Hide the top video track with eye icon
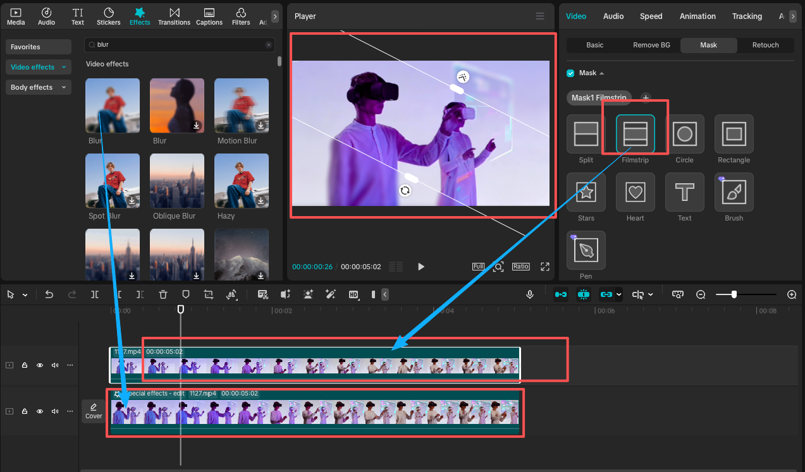 pos(40,365)
